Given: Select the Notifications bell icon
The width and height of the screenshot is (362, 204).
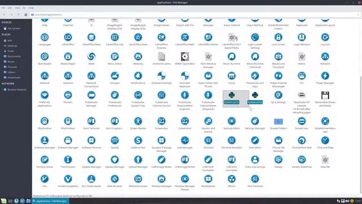Looking at the screenshot, I should [x=138, y=75].
